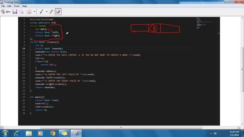This screenshot has height=137, width=244.
Task: Open the Windows Start menu
Action: tap(5, 133)
